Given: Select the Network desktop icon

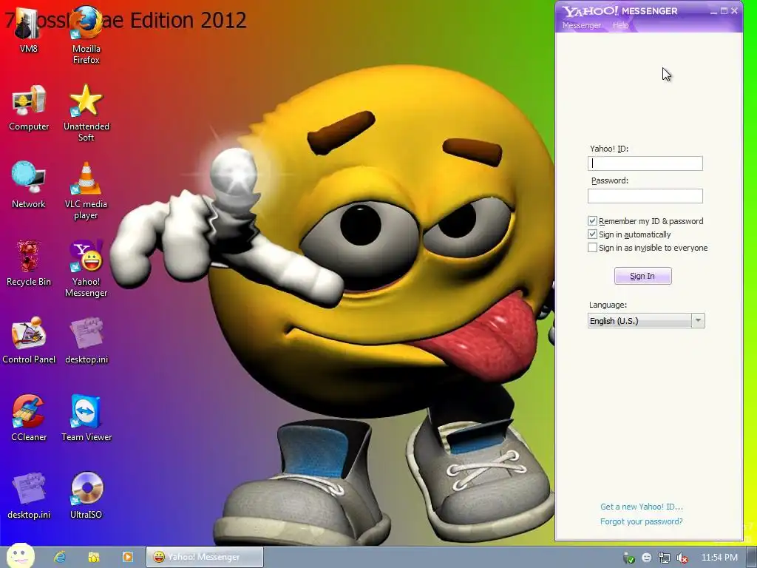Looking at the screenshot, I should [x=29, y=184].
